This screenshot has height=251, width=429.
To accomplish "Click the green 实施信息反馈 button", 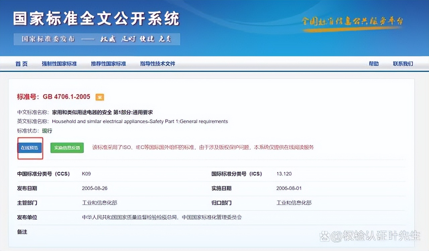I will point(67,147).
